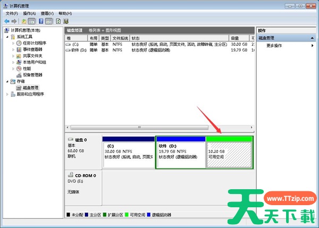Viewport: 319px width, 228px height.
Task: Click the Up one level folder icon
Action: (24, 21)
